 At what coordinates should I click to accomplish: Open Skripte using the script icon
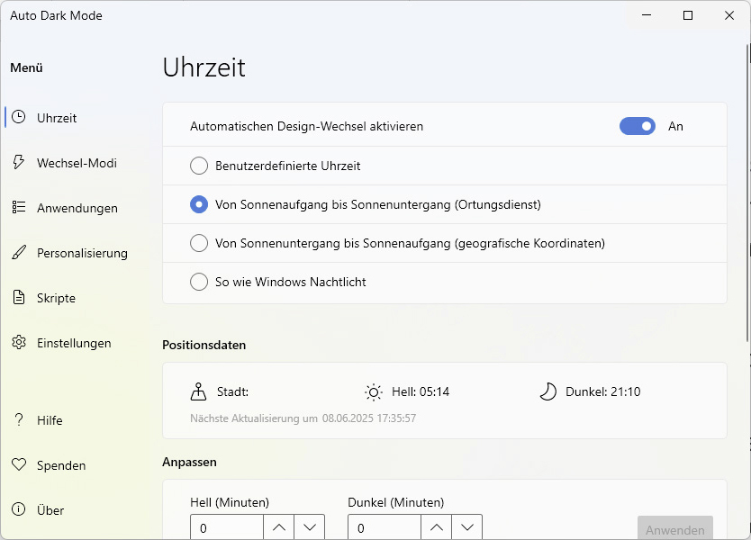[20, 297]
